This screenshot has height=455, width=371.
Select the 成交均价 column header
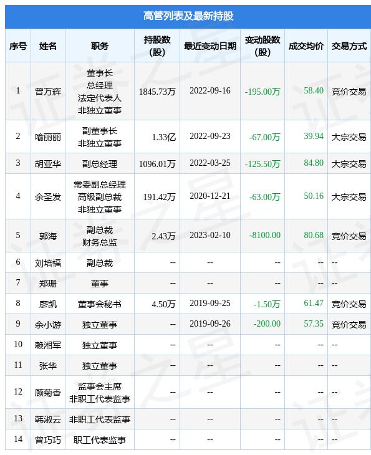click(306, 46)
